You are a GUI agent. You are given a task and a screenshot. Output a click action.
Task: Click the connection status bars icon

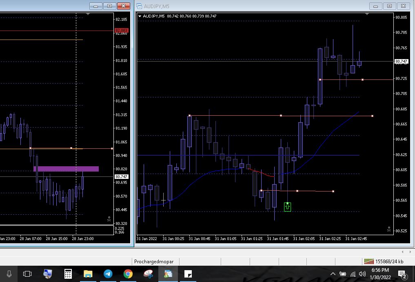(x=369, y=261)
